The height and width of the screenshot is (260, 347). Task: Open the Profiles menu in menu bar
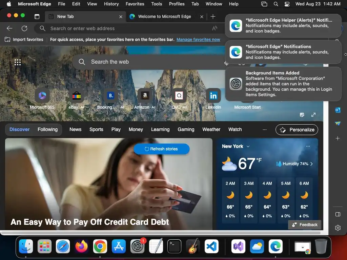tap(177, 4)
